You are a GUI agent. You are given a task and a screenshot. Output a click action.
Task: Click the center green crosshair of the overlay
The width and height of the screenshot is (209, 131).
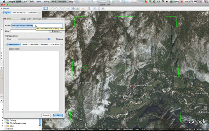click(x=125, y=67)
